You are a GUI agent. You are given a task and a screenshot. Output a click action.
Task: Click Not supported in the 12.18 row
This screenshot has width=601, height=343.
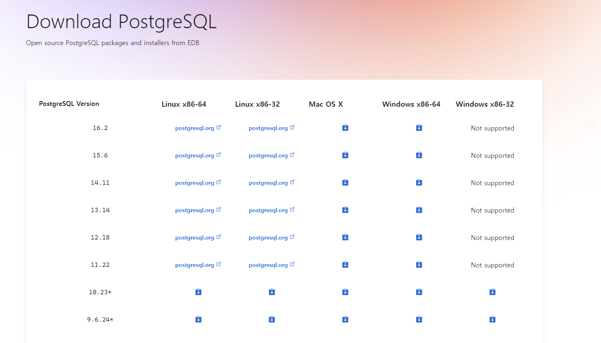tap(492, 238)
